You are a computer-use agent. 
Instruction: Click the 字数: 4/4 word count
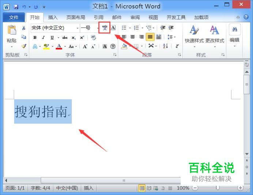pyautogui.click(x=40, y=188)
